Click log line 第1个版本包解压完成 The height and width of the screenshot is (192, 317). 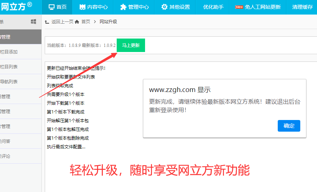point(68,129)
